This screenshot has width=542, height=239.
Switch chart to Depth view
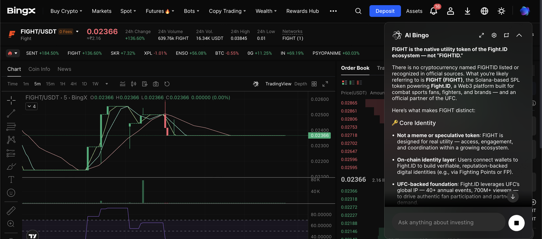(301, 84)
